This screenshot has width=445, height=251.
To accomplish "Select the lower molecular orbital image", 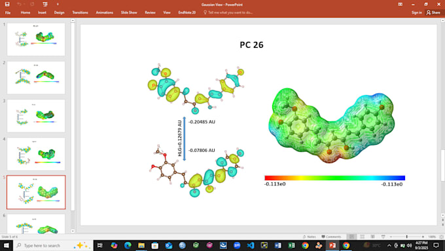I will click(x=197, y=172).
